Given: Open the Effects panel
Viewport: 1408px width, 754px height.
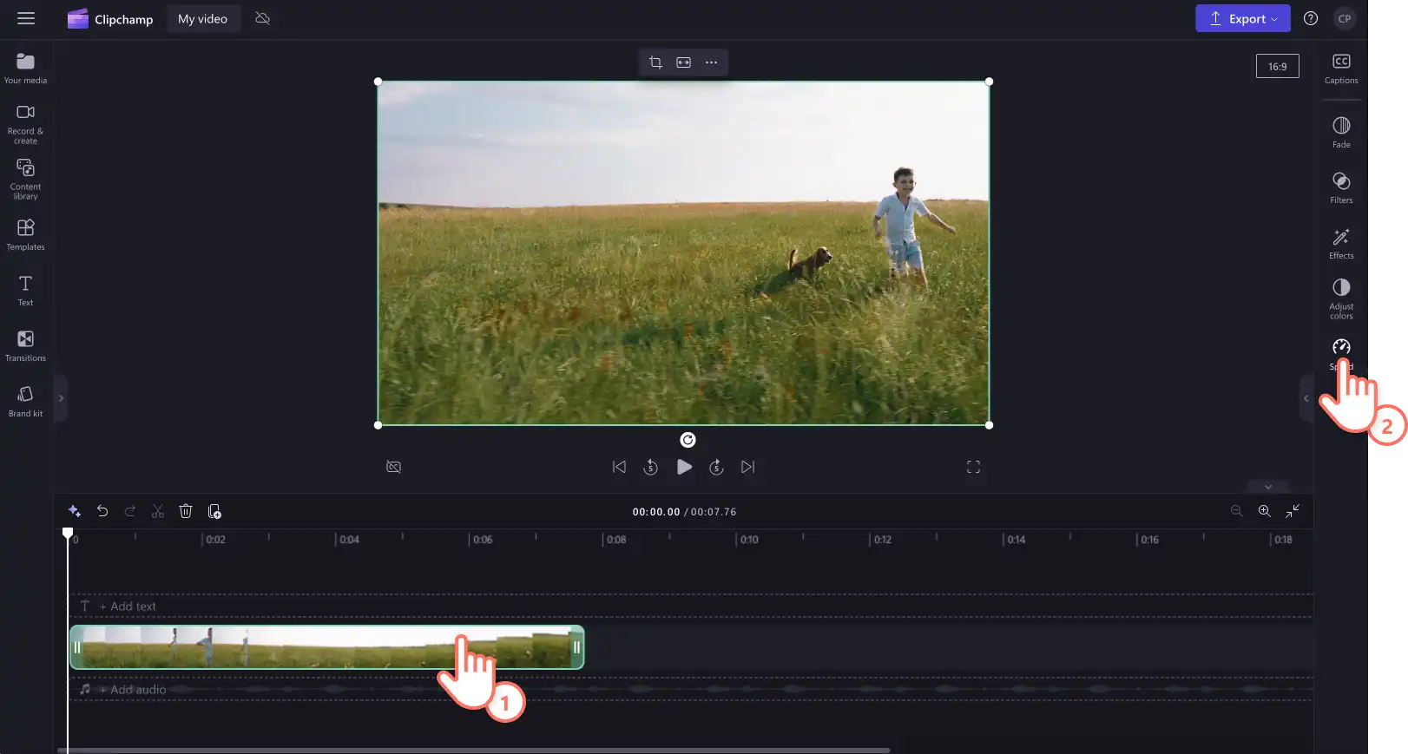Looking at the screenshot, I should (x=1340, y=243).
